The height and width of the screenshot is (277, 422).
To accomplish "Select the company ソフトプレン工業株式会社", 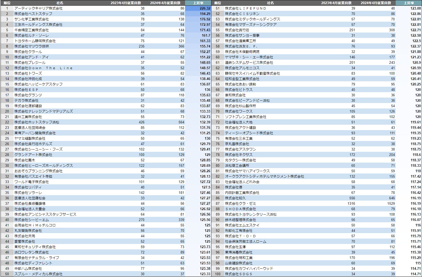I will [x=246, y=117].
